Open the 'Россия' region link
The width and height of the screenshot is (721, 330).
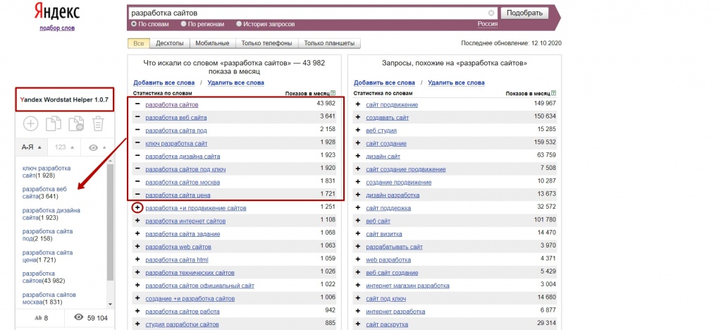click(x=487, y=24)
